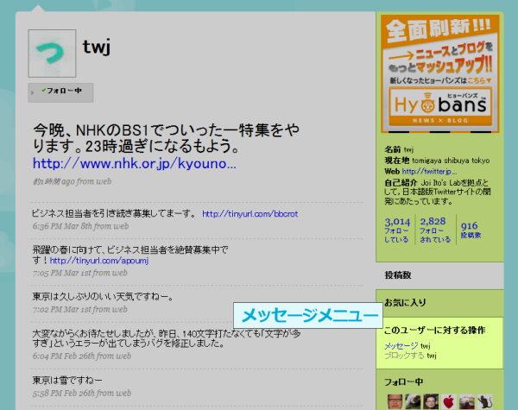Image resolution: width=518 pixels, height=410 pixels.
Task: Click the fifth following avatar thumbnail
Action: pos(467,401)
